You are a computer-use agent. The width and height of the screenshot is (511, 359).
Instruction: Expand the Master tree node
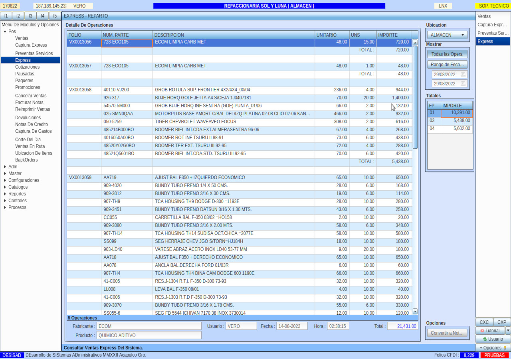[x=5, y=174]
